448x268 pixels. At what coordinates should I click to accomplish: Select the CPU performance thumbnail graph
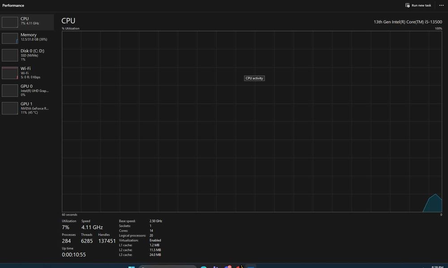click(x=10, y=22)
